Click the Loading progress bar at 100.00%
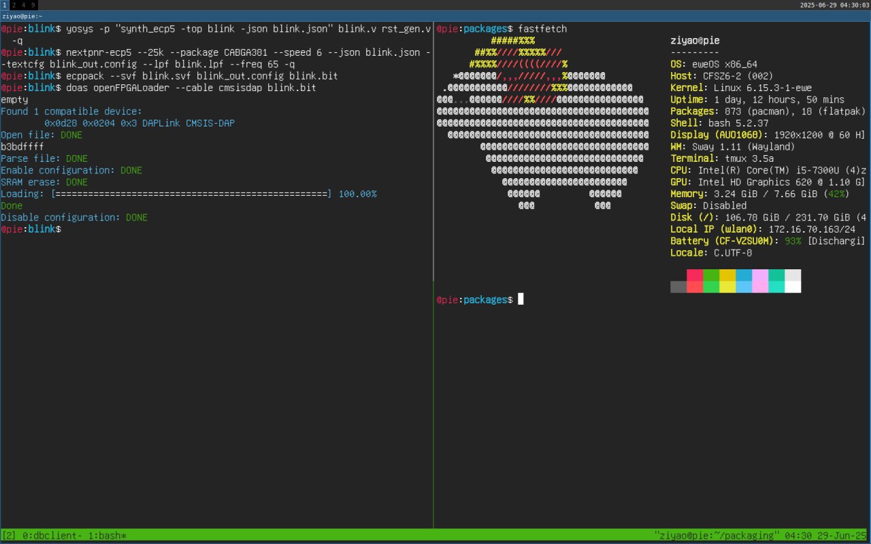871x544 pixels. pyautogui.click(x=192, y=194)
